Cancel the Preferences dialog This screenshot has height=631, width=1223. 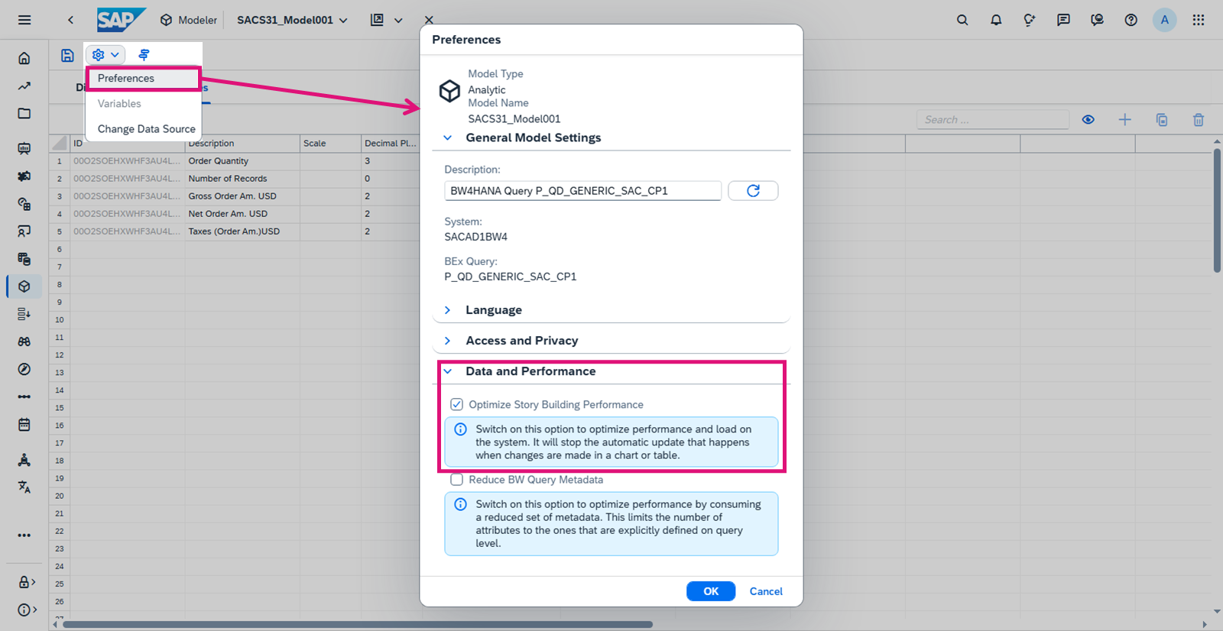pos(766,591)
